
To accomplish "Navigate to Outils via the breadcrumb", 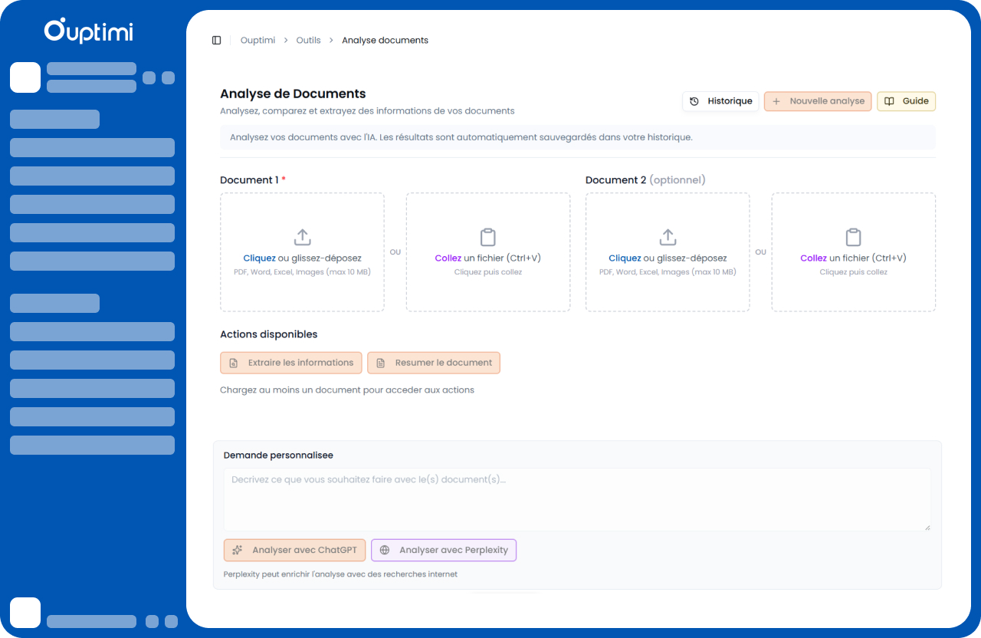I will (x=308, y=40).
